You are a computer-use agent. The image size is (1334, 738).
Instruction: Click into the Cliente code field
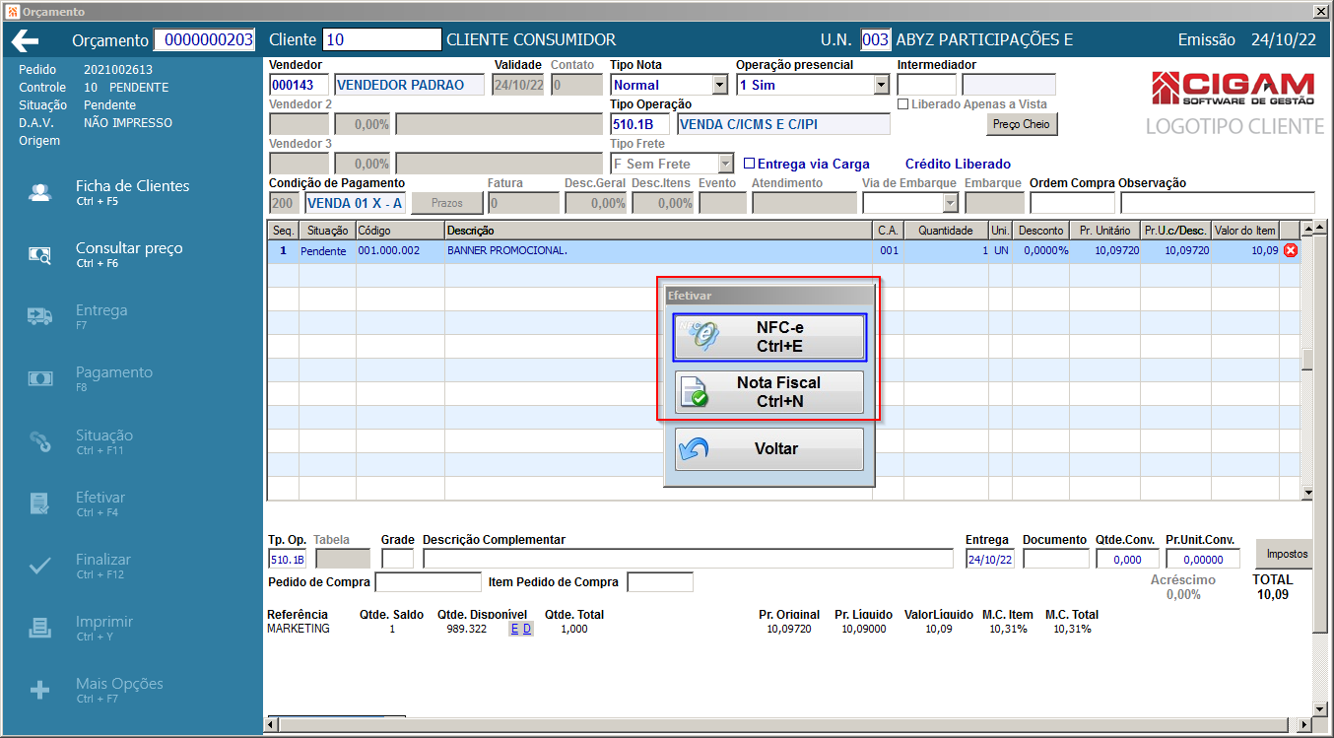(382, 39)
